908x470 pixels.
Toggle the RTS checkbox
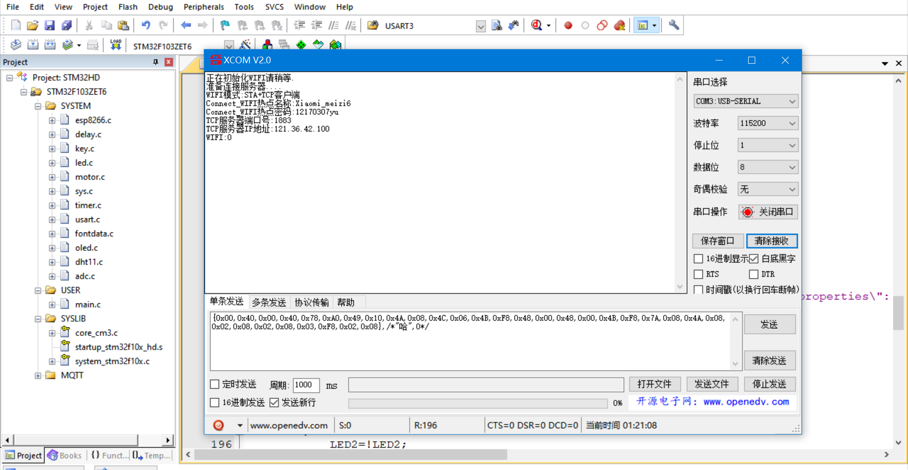tap(698, 274)
